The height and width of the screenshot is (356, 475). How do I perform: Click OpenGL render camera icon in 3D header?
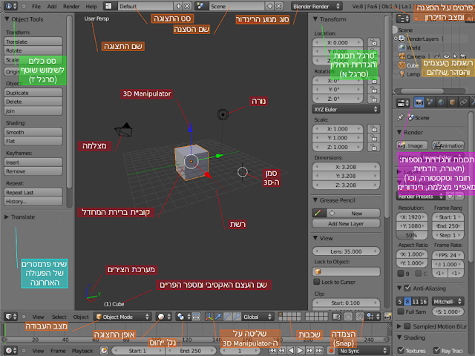pyautogui.click(x=387, y=317)
